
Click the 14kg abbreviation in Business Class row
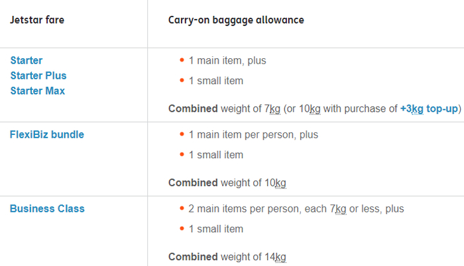coord(277,257)
